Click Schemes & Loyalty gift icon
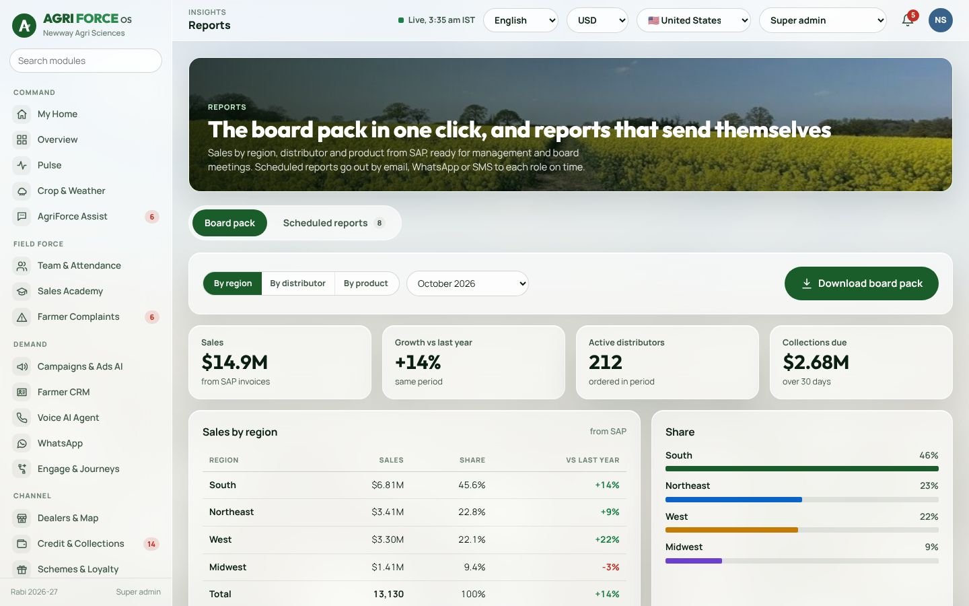This screenshot has height=606, width=969. coord(22,570)
